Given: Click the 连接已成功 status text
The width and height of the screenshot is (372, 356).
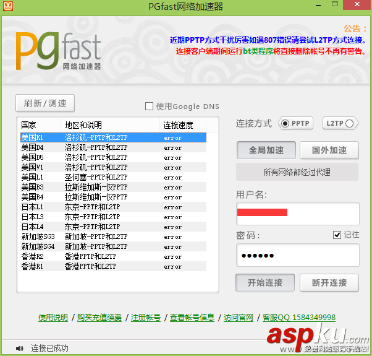Looking at the screenshot, I should coord(49,349).
